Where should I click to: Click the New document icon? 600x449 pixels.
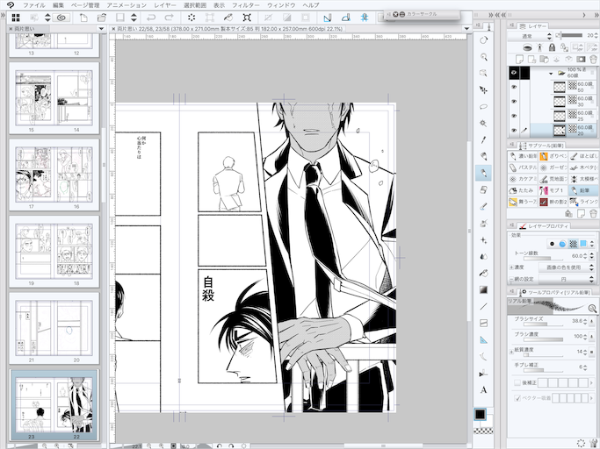pyautogui.click(x=83, y=18)
